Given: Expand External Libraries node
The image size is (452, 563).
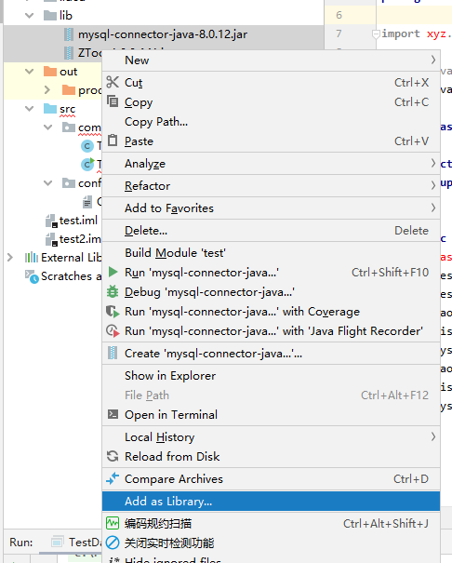Looking at the screenshot, I should pos(10,258).
